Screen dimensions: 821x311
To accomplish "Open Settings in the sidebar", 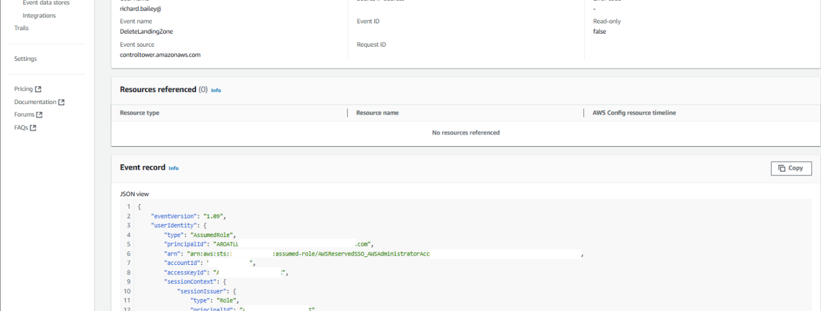I will coord(26,59).
